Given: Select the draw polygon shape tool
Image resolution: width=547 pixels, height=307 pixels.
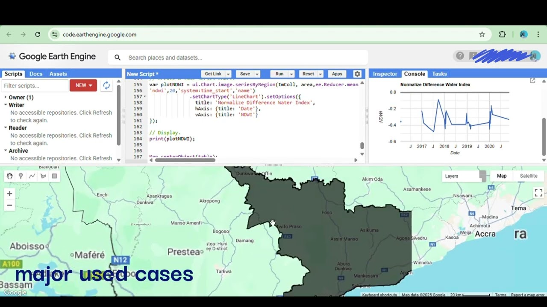Looking at the screenshot, I should [x=43, y=176].
